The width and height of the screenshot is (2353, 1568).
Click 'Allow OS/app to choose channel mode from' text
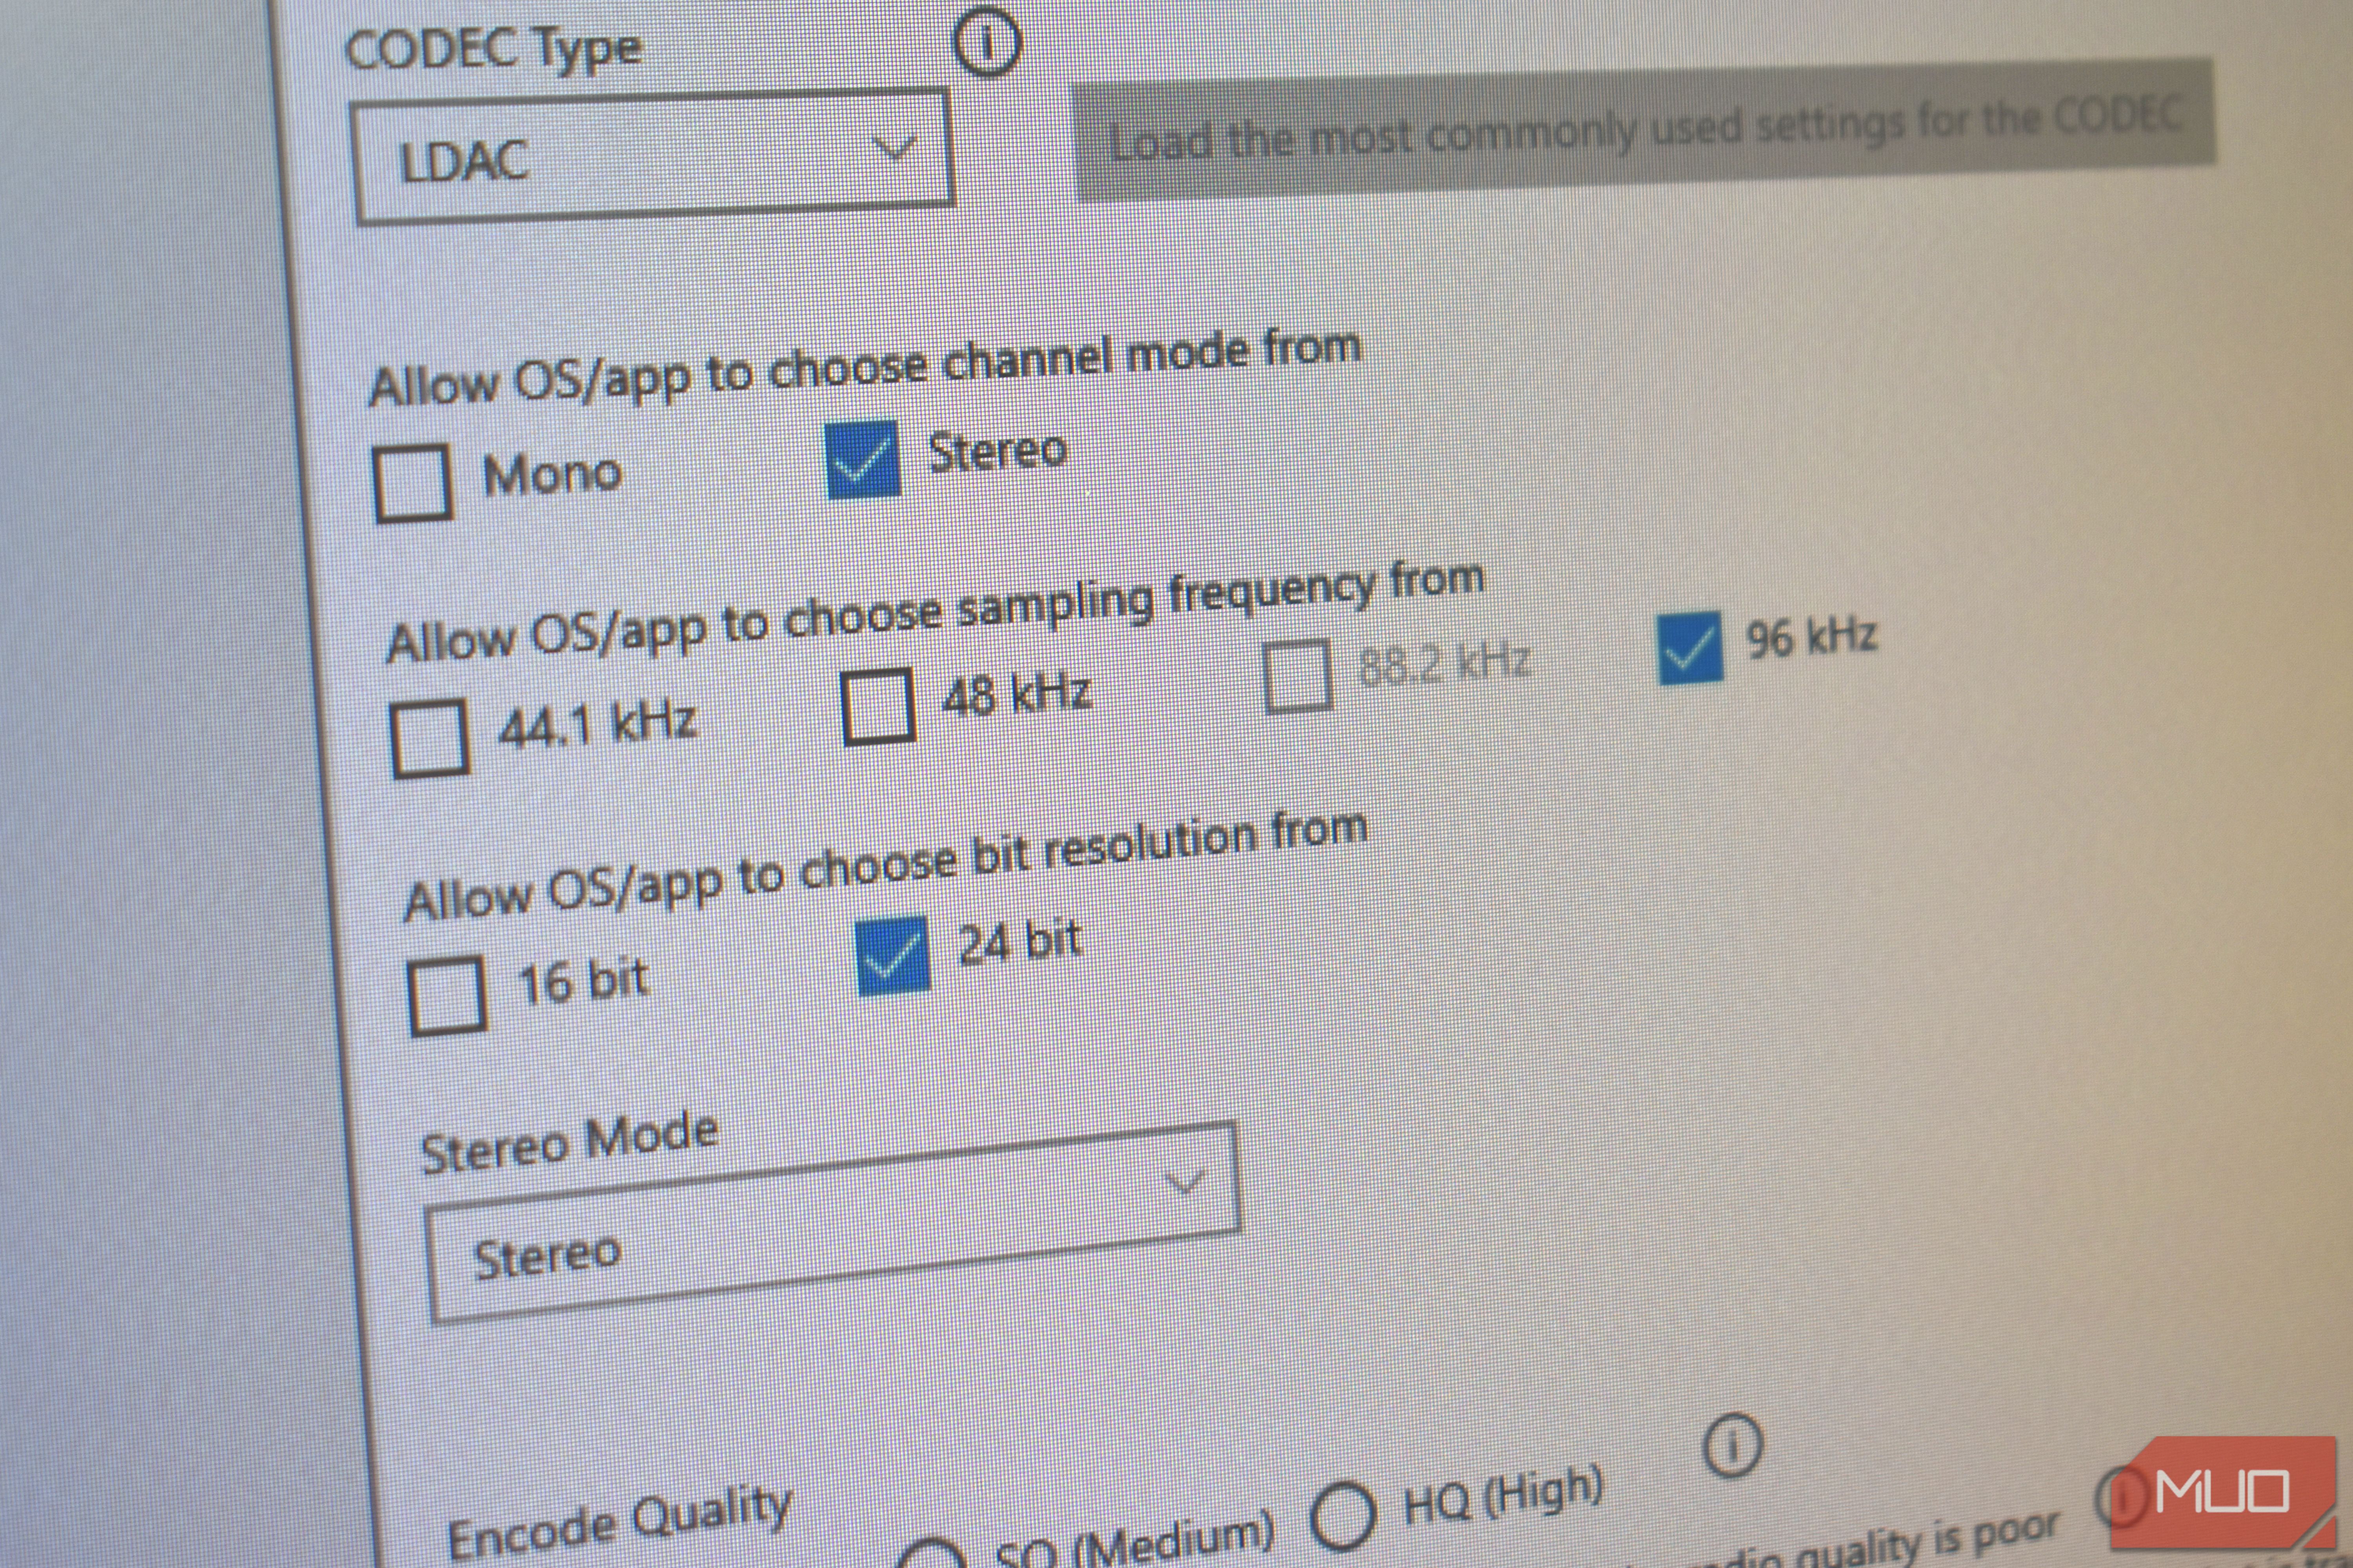866,369
